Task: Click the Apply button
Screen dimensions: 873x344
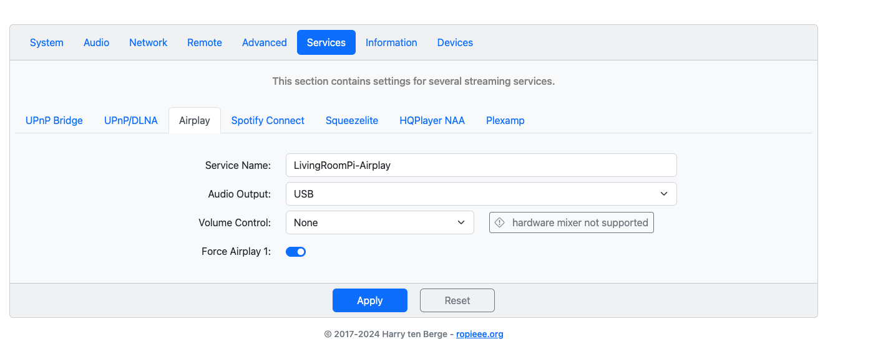Action: pos(370,300)
